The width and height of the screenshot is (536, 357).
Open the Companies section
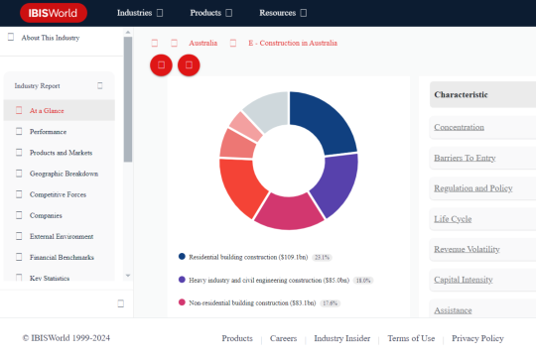46,215
